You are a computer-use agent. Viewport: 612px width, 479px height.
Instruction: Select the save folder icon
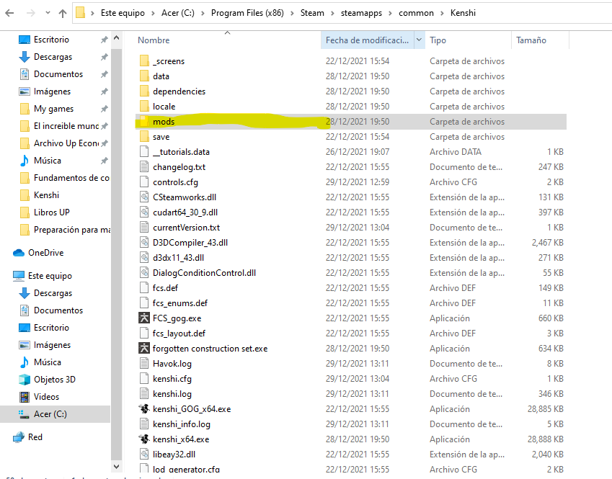pyautogui.click(x=144, y=137)
